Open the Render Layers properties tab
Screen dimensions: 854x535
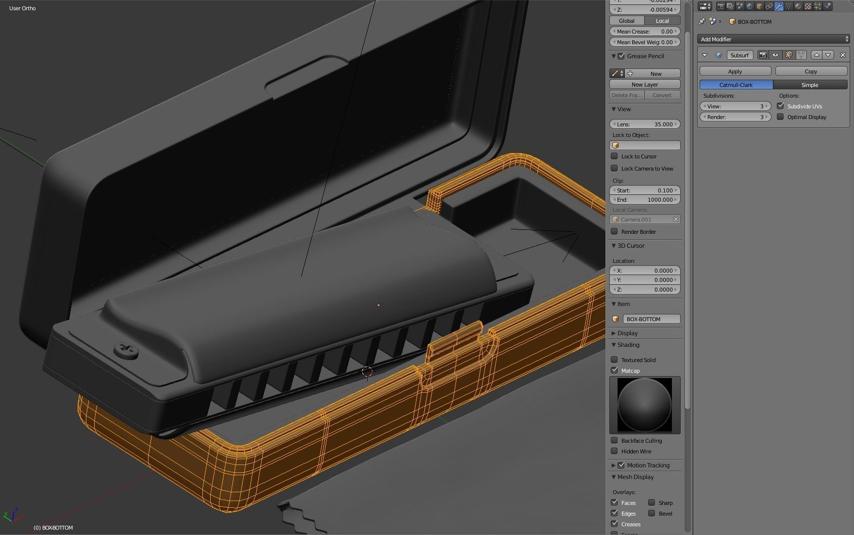(730, 6)
